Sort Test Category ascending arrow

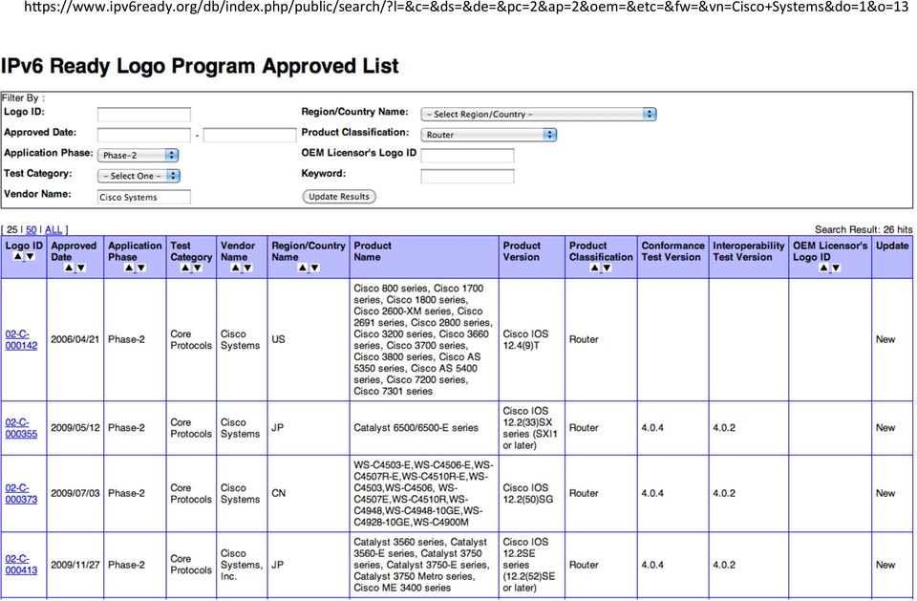[x=185, y=268]
